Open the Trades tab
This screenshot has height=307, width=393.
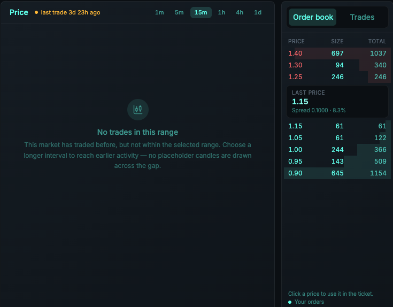point(362,17)
